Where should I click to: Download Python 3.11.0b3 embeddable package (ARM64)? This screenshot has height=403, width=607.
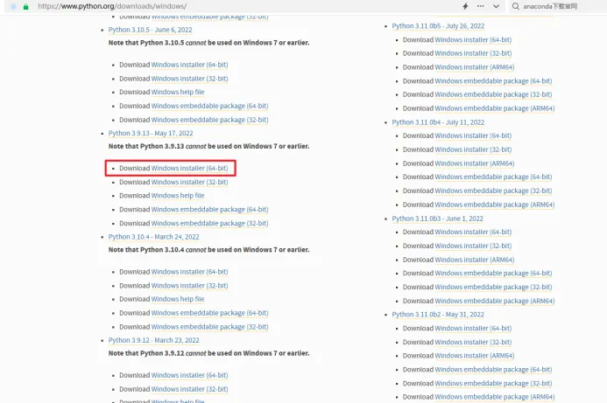pyautogui.click(x=495, y=301)
